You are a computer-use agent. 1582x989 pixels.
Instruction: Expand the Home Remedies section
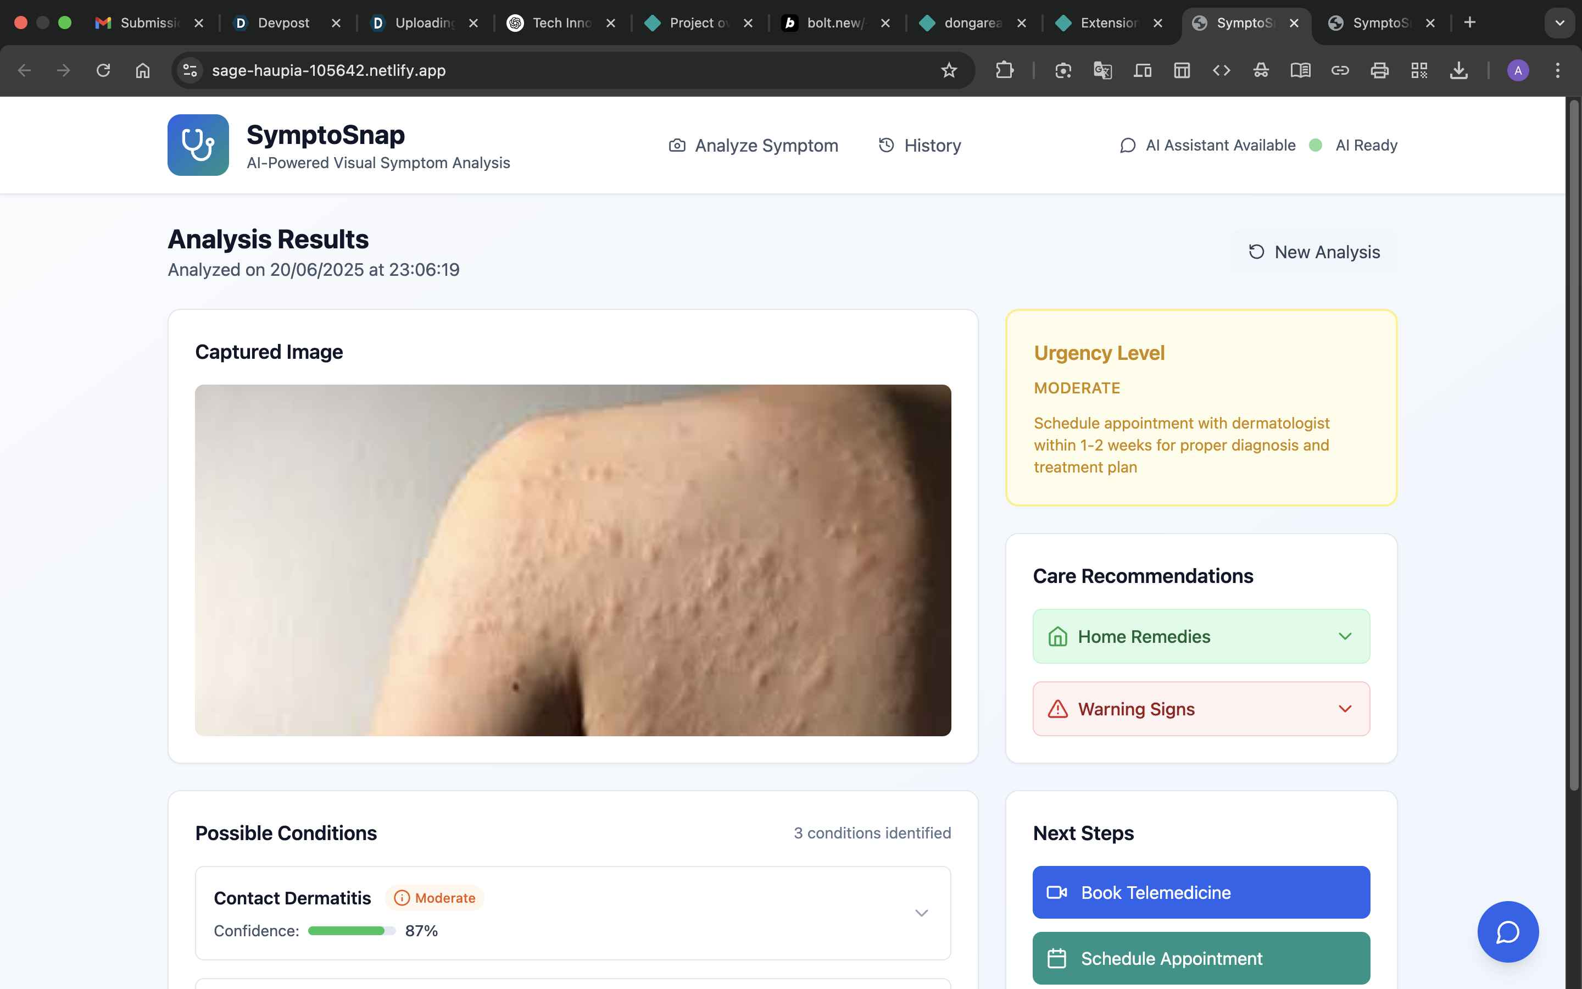point(1201,636)
